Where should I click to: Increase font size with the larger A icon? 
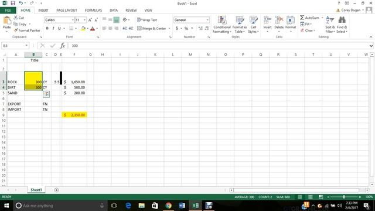pyautogui.click(x=90, y=20)
